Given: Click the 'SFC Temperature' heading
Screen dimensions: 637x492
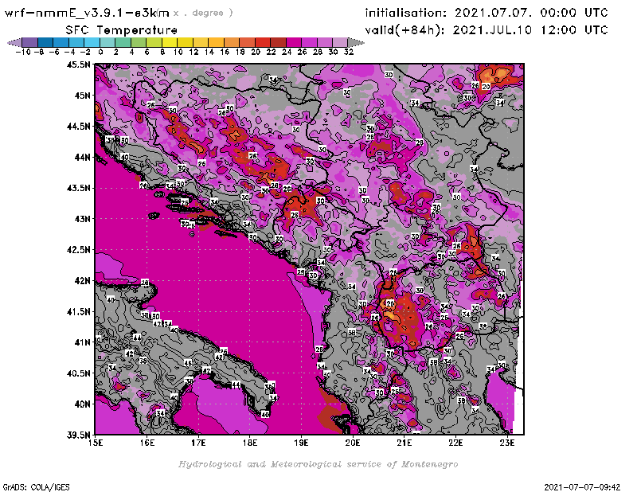Looking at the screenshot, I should pyautogui.click(x=122, y=30).
